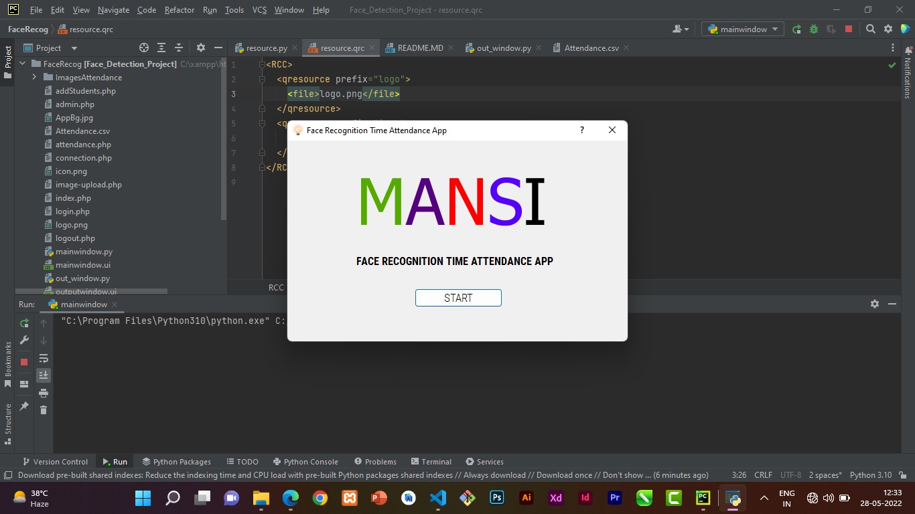
Task: Select opened file locator icon in Project panel
Action: [x=143, y=48]
